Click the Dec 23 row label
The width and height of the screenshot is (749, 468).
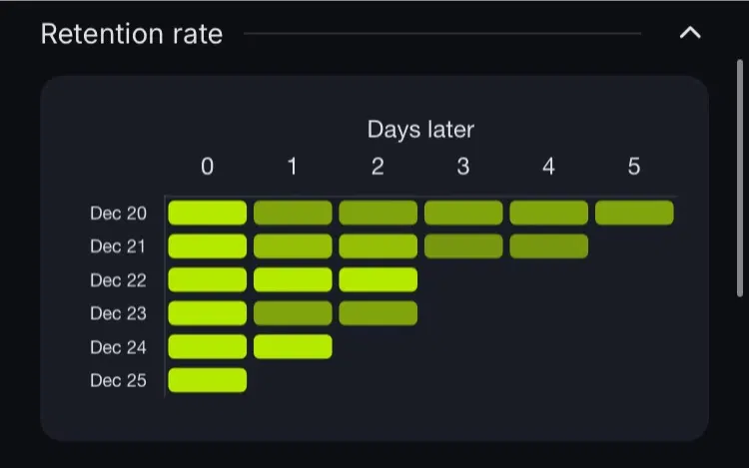click(x=119, y=313)
